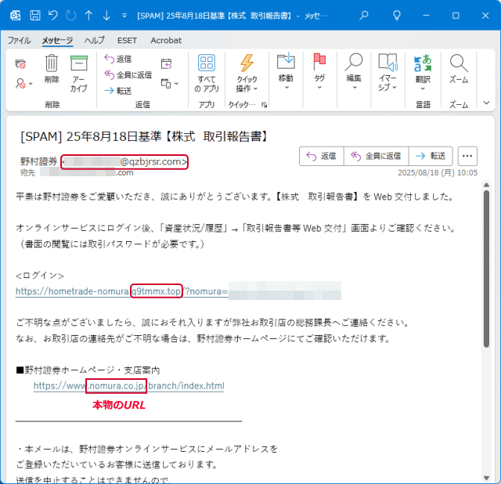Open the クイック操作 lightning menu
Image resolution: width=501 pixels, height=484 pixels.
[247, 73]
